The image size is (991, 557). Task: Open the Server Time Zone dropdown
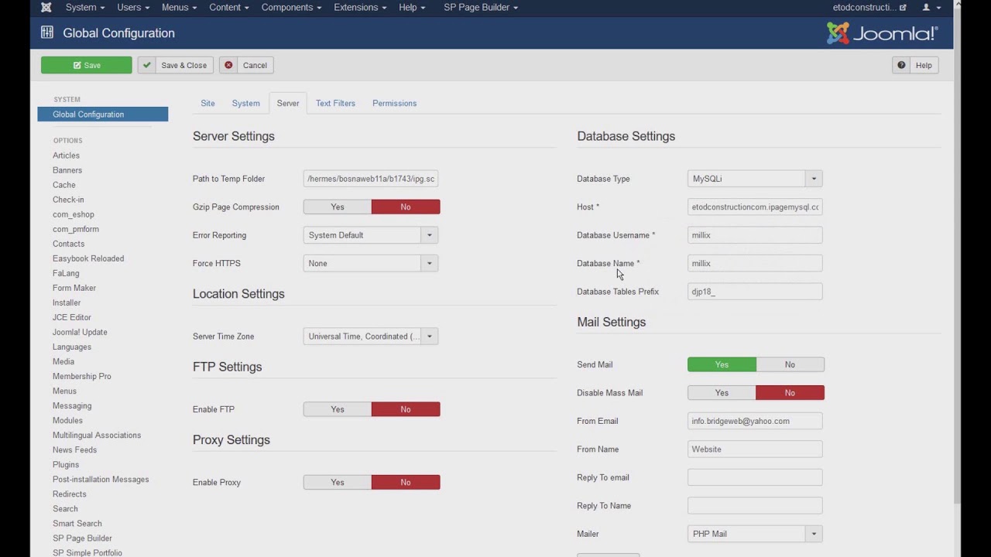(x=371, y=337)
